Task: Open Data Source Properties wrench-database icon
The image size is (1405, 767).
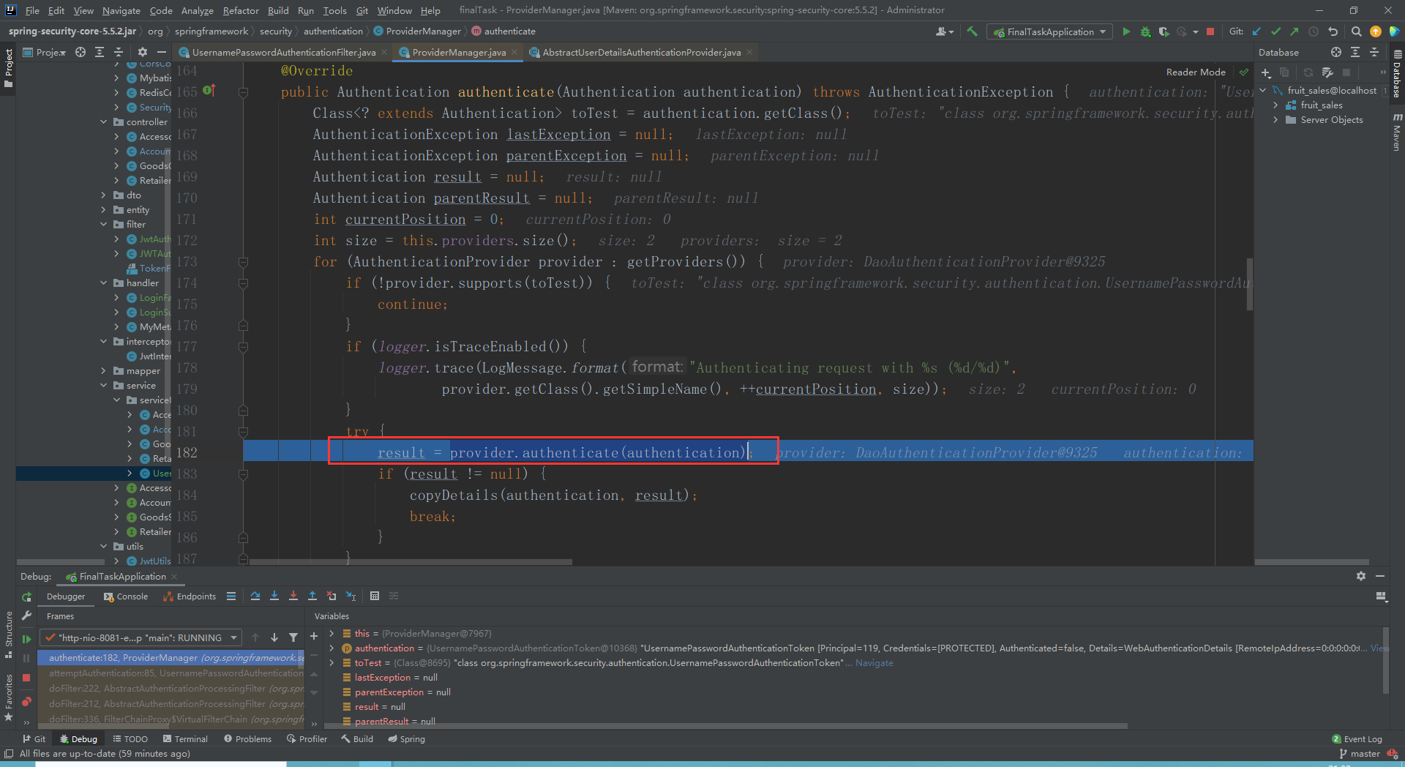Action: [x=1327, y=72]
